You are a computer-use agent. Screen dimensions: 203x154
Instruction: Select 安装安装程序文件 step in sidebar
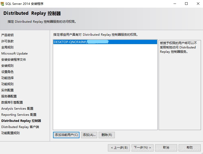click(14, 60)
